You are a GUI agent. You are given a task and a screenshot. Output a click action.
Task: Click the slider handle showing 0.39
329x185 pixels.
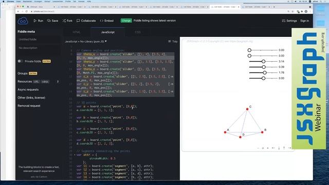coord(264,67)
